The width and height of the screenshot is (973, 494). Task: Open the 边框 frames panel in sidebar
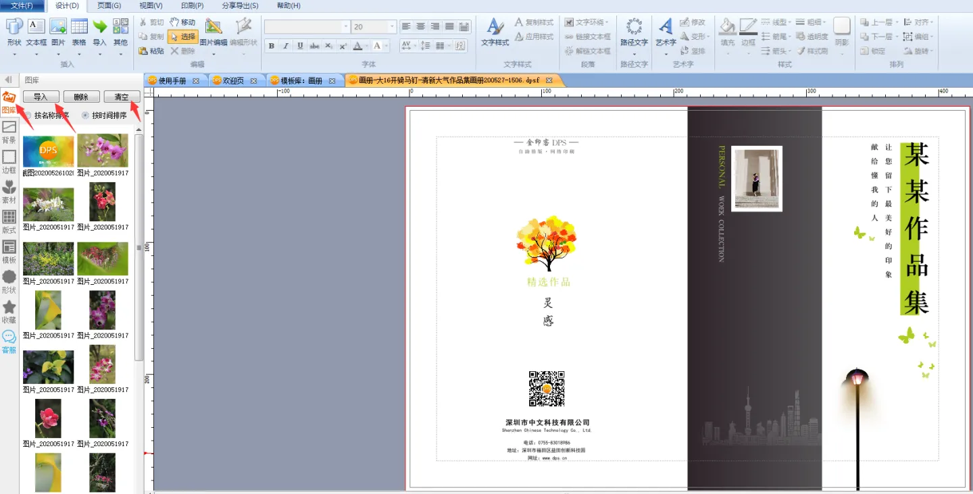9,162
